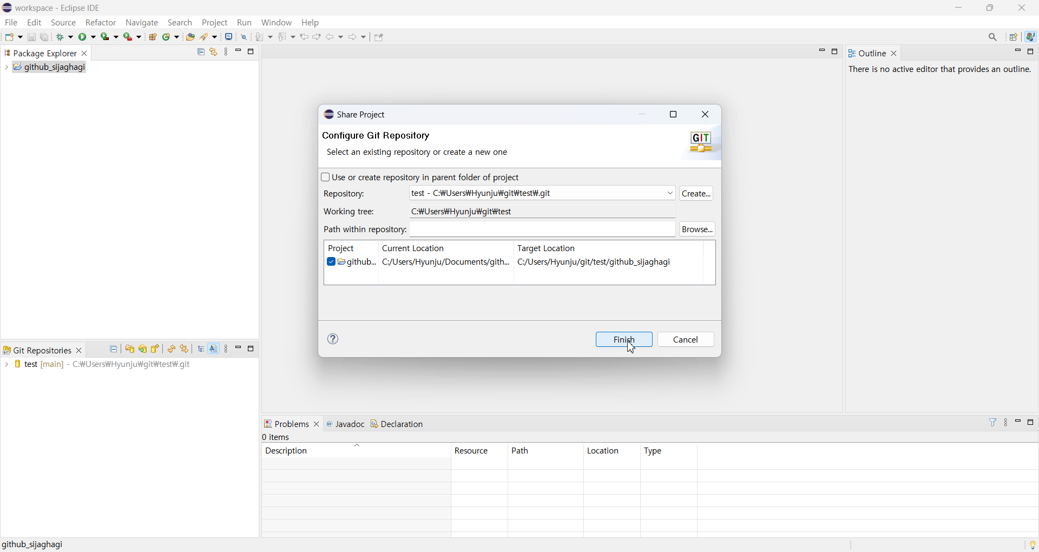Click the Path within repository input field
Screen dimensions: 1039x552
543,229
